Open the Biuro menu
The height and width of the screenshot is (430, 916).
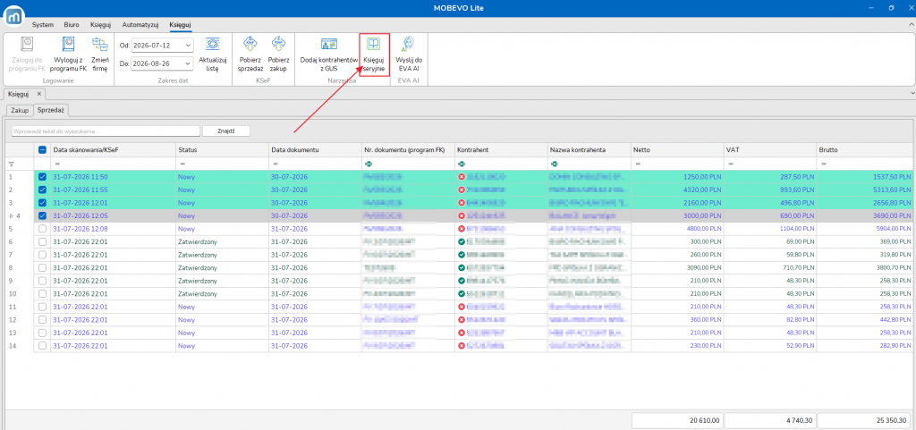(72, 25)
